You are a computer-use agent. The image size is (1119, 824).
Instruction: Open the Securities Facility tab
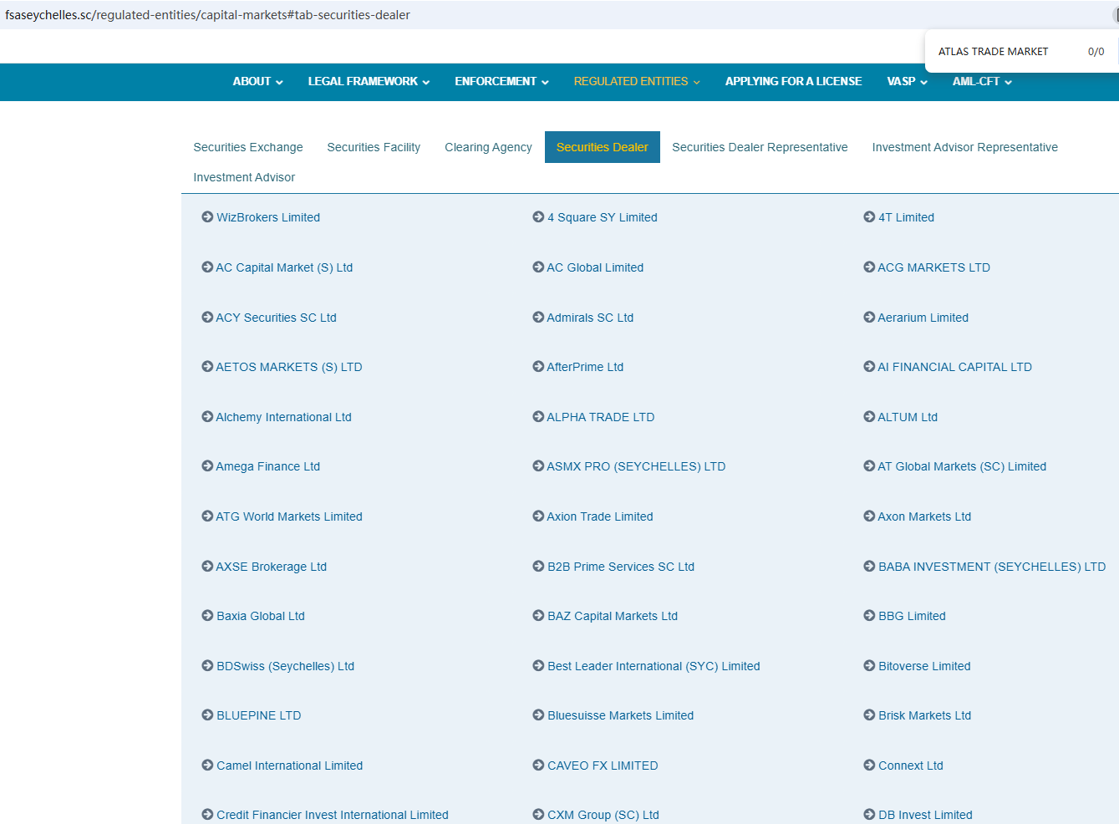pyautogui.click(x=374, y=147)
